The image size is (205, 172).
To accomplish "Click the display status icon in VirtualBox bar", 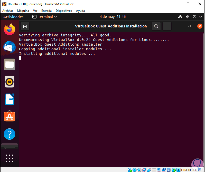I will coord(159,169).
